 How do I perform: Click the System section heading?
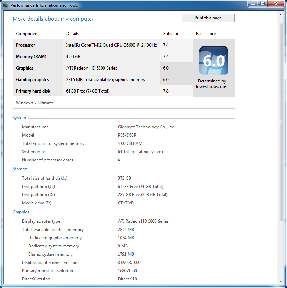19,118
